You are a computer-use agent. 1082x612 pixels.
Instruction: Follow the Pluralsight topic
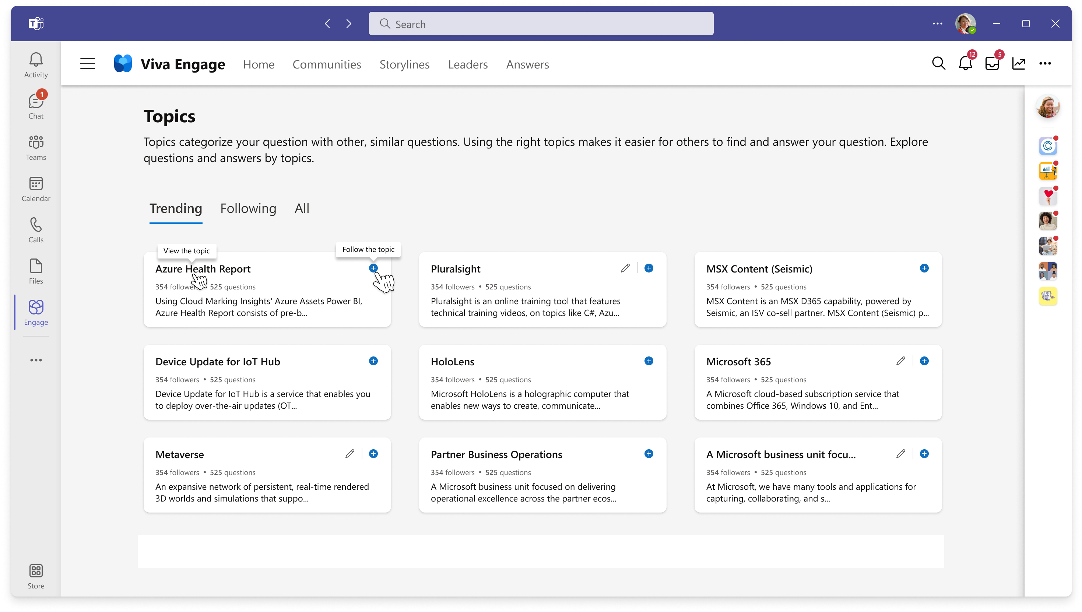click(x=648, y=268)
